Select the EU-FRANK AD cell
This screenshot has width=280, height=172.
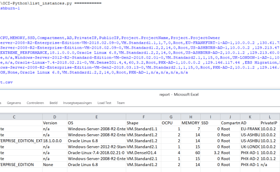[x=250, y=129]
